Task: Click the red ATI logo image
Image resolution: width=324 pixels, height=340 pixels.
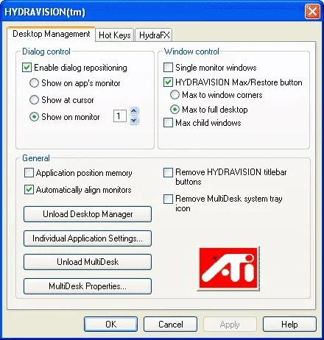Action: point(228,269)
